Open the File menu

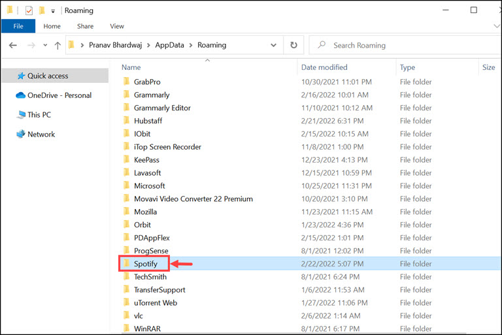pos(18,26)
